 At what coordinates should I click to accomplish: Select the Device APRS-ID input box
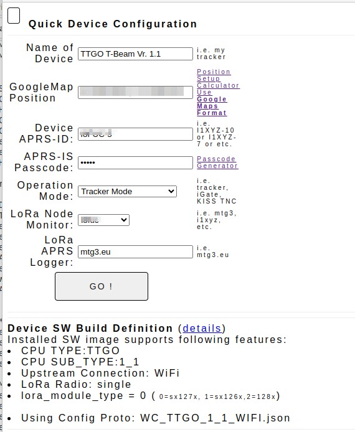point(135,134)
